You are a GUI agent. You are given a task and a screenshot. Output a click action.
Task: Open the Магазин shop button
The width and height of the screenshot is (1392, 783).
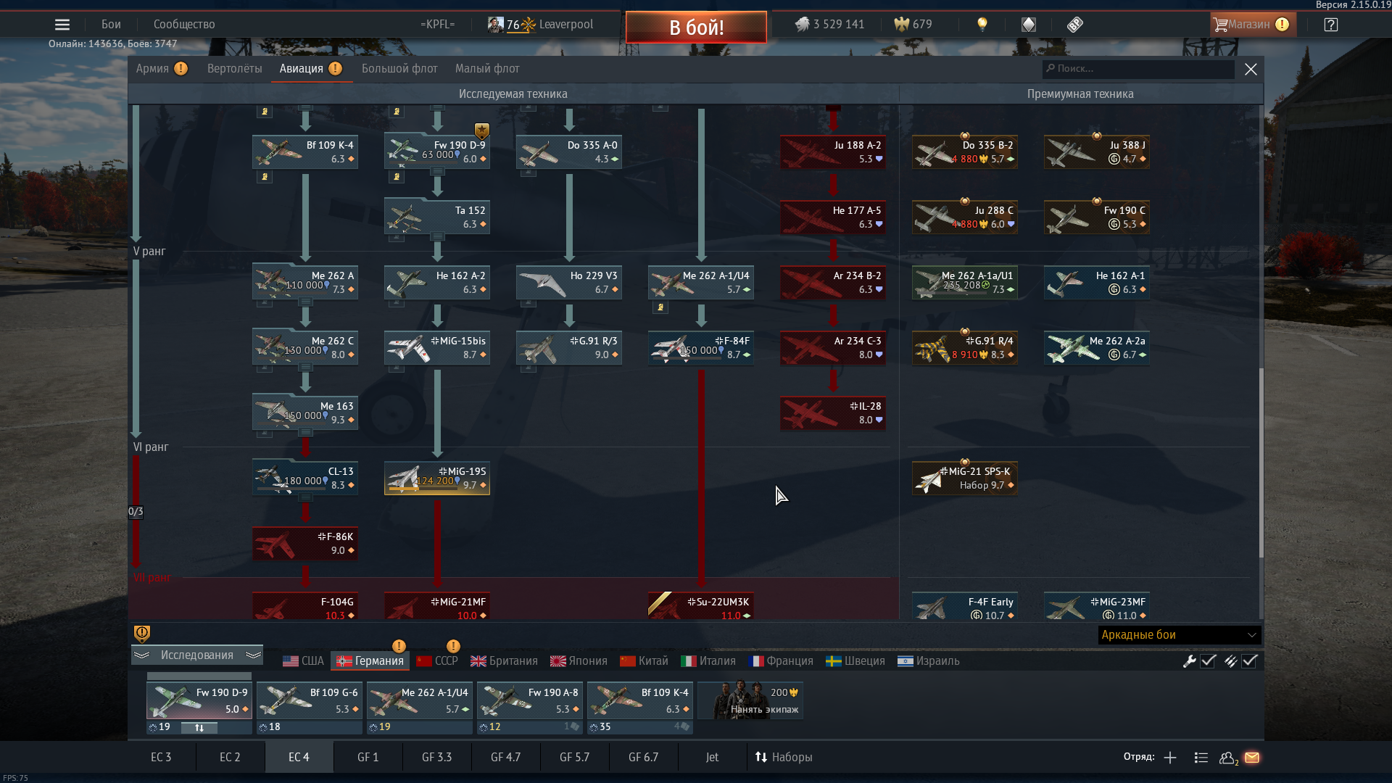tap(1253, 25)
